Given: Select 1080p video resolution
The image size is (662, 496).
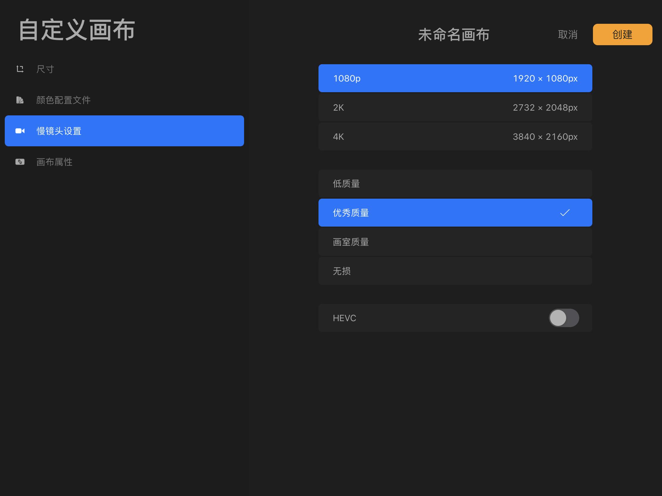Looking at the screenshot, I should click(455, 78).
